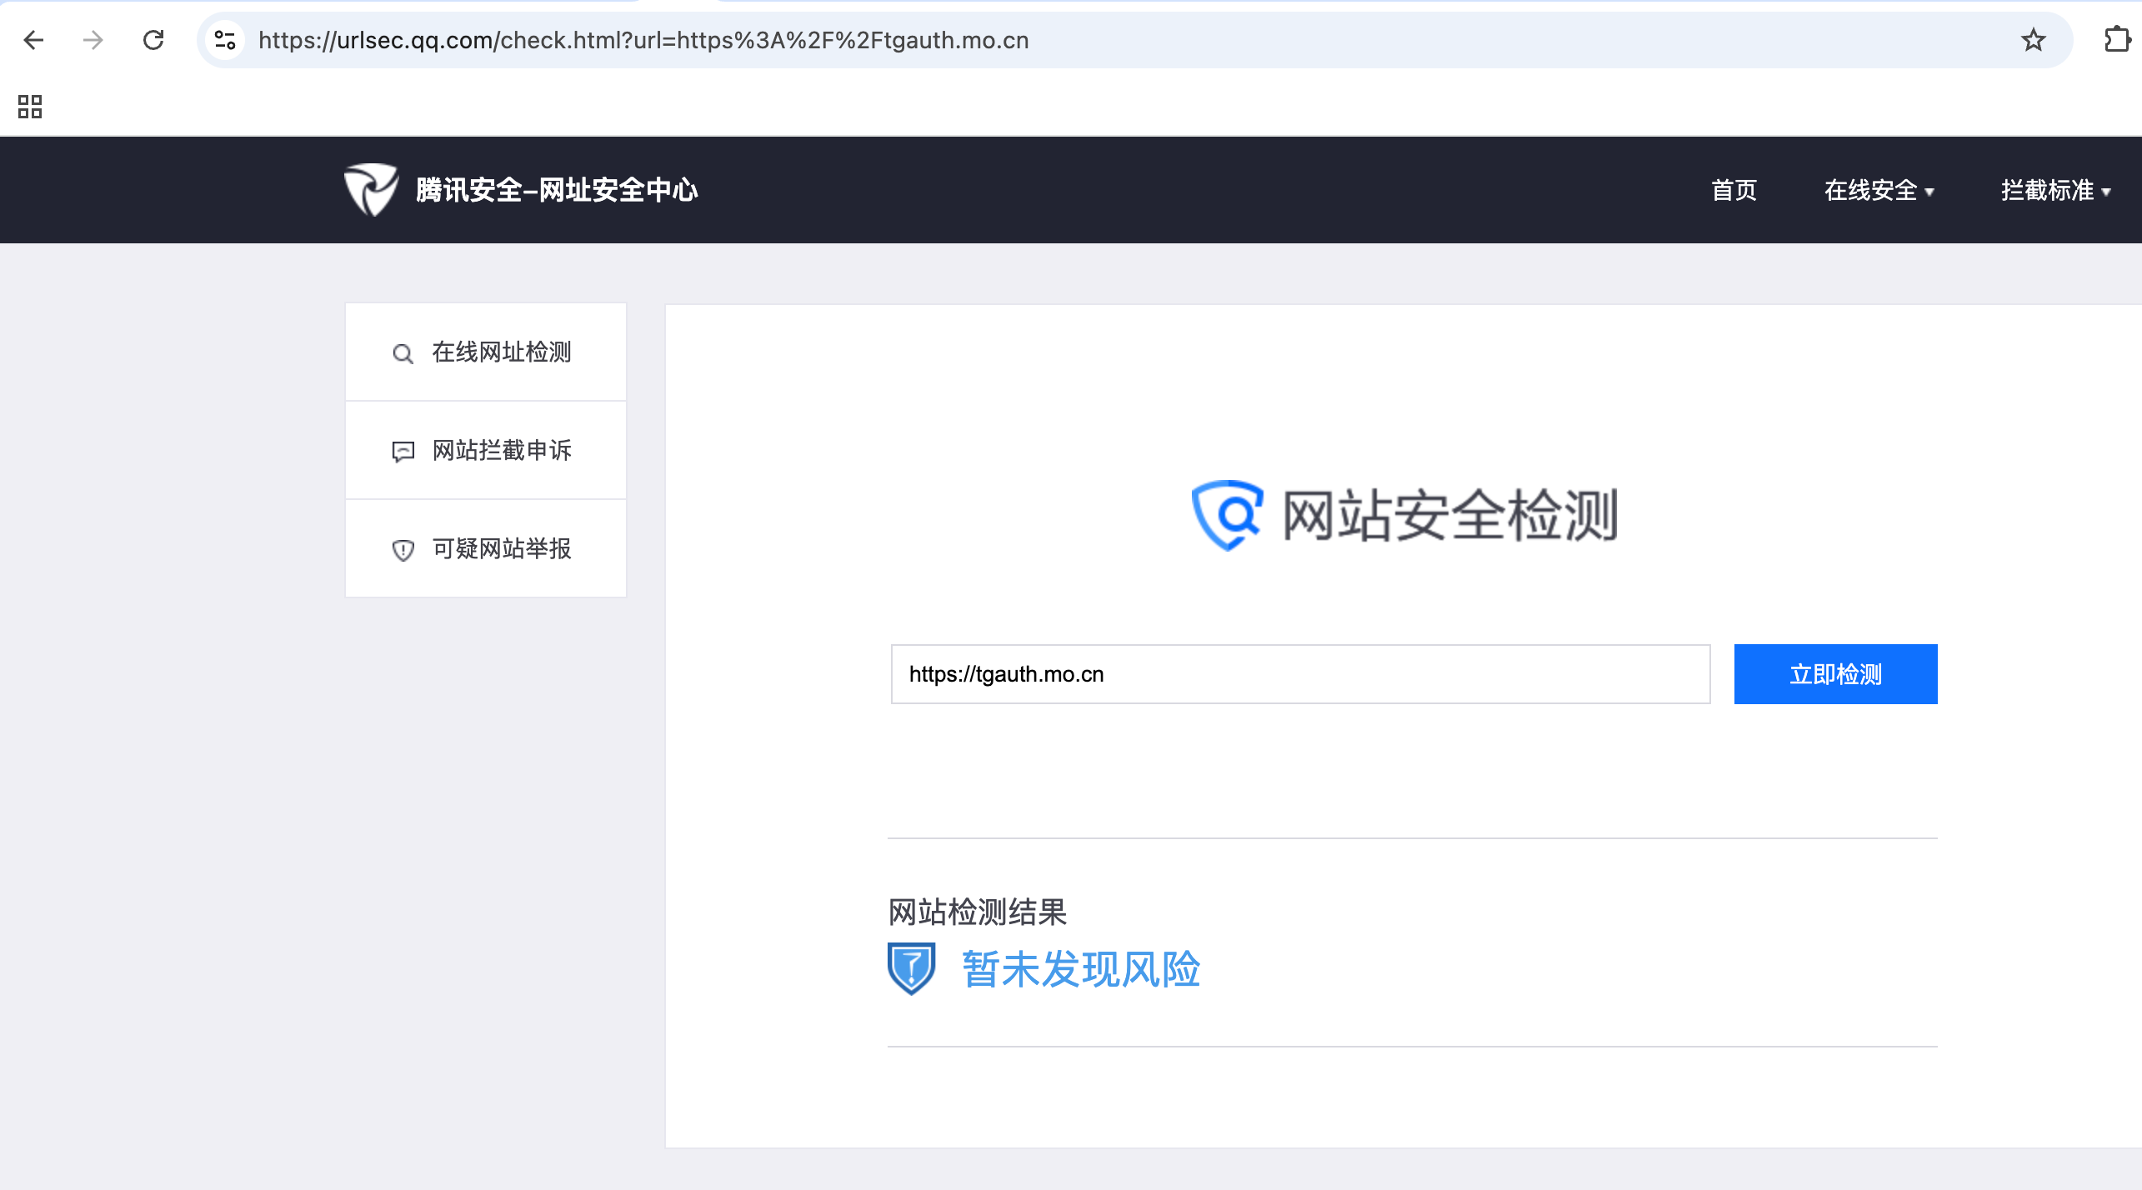The image size is (2142, 1190).
Task: Go to 首页 in the top navigation
Action: pos(1734,191)
